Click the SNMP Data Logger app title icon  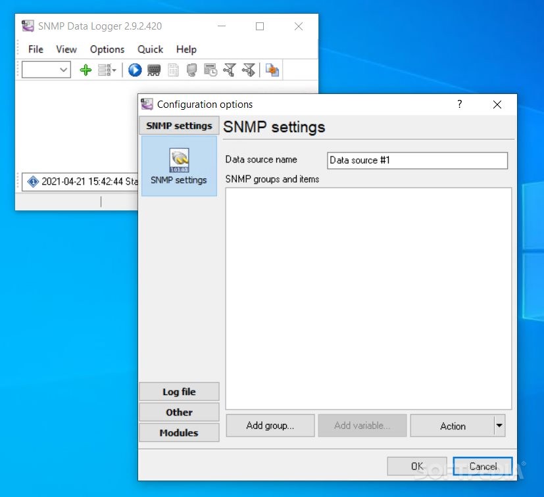coord(28,26)
